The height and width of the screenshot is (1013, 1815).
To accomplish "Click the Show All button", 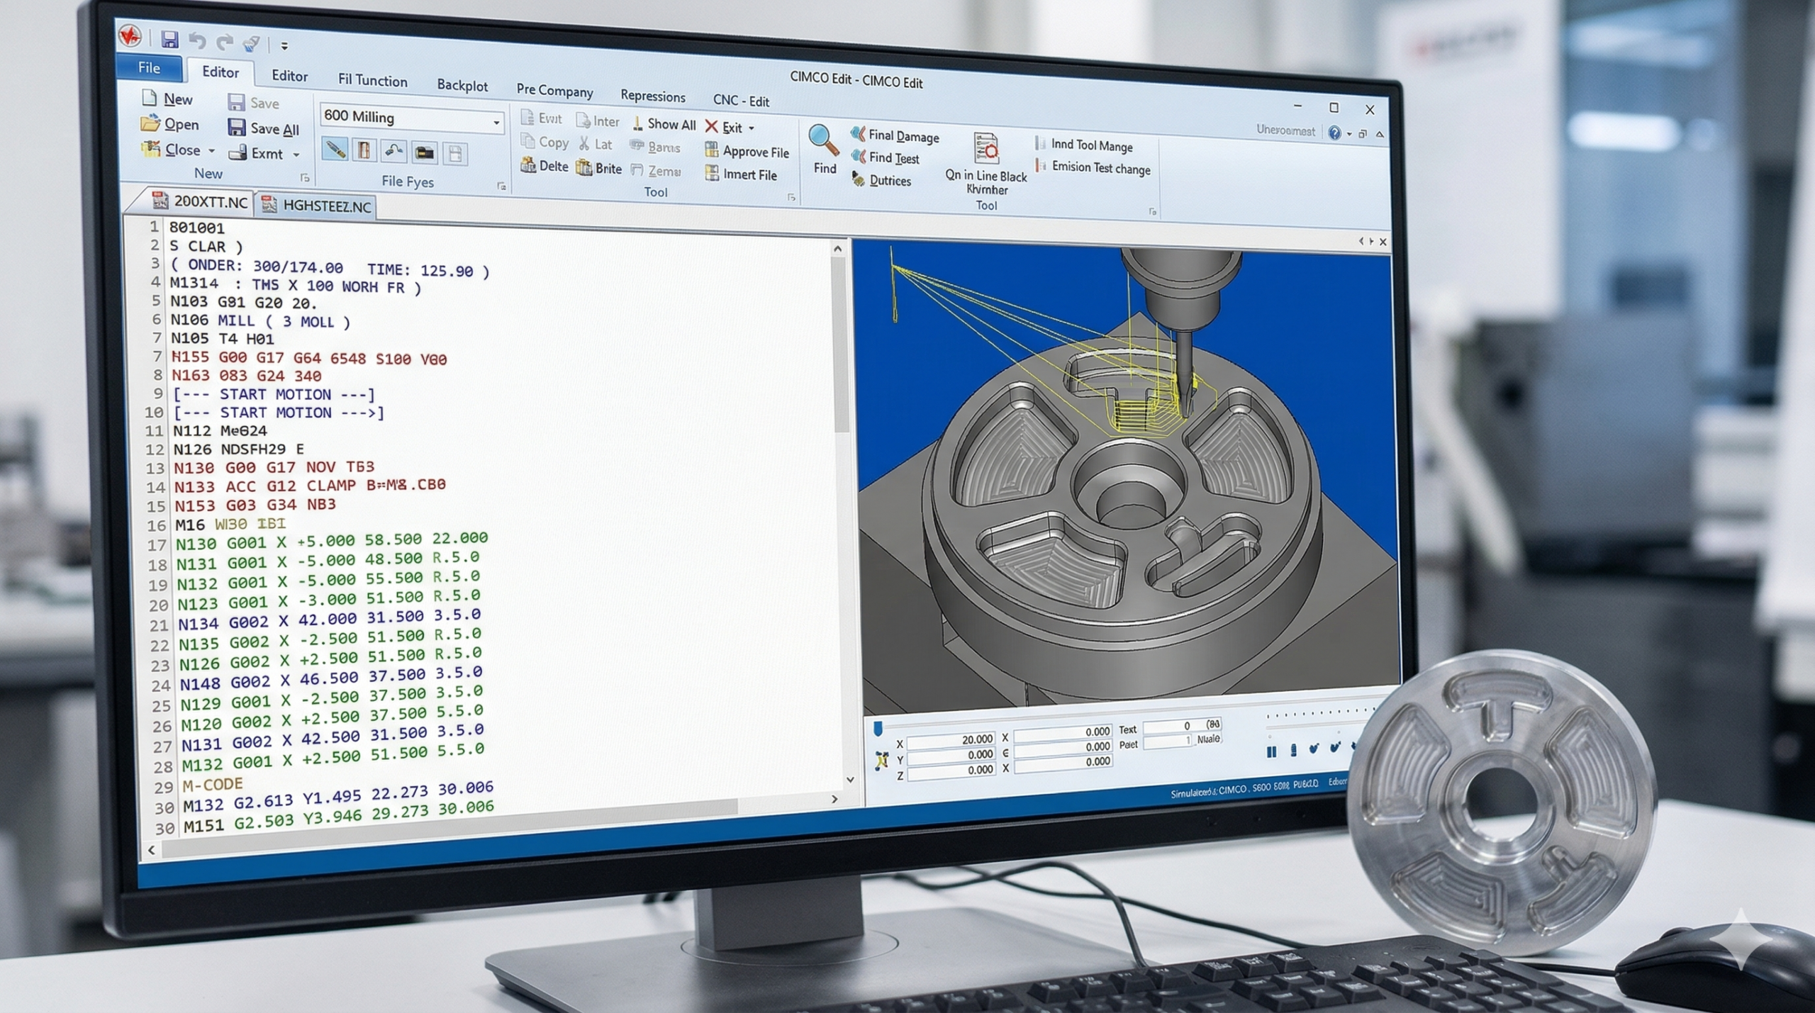I will pos(664,125).
